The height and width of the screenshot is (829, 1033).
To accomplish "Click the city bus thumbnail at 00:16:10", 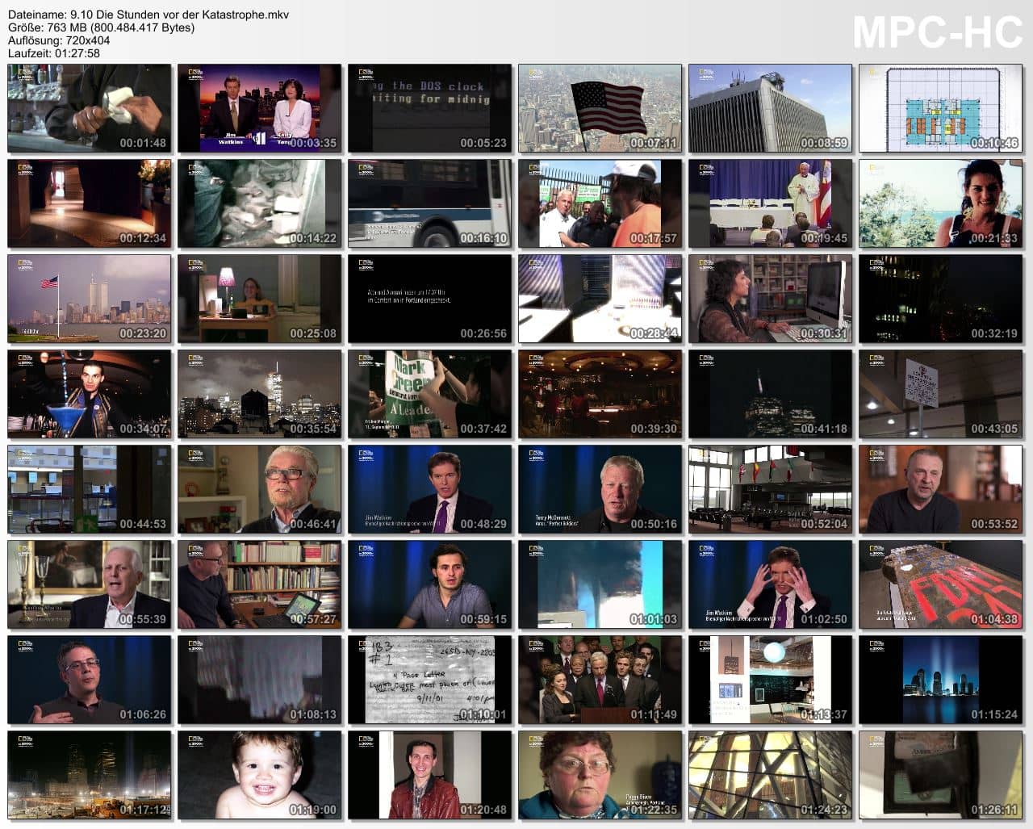I will [429, 203].
